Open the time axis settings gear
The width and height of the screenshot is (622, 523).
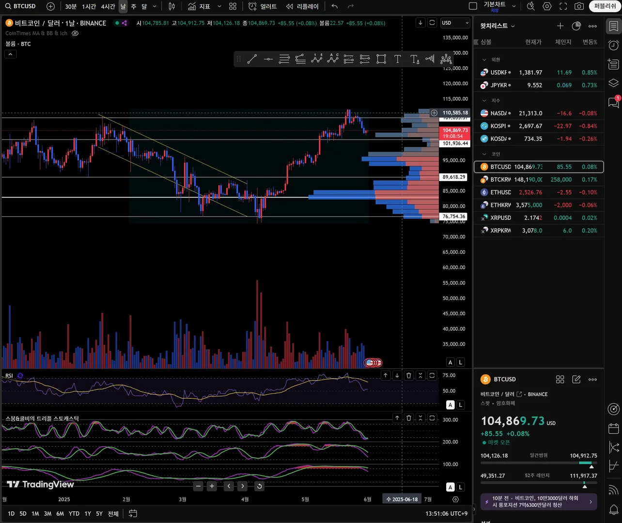click(455, 499)
